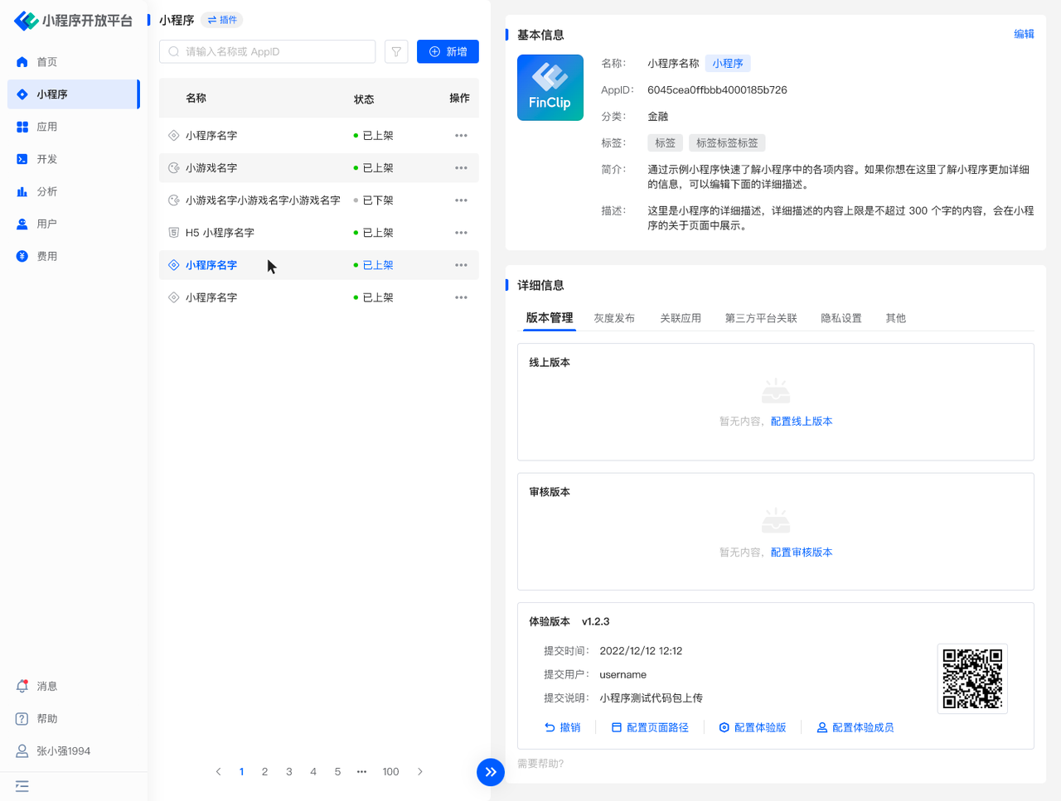Open the 分析 chart icon in sidebar

click(22, 191)
